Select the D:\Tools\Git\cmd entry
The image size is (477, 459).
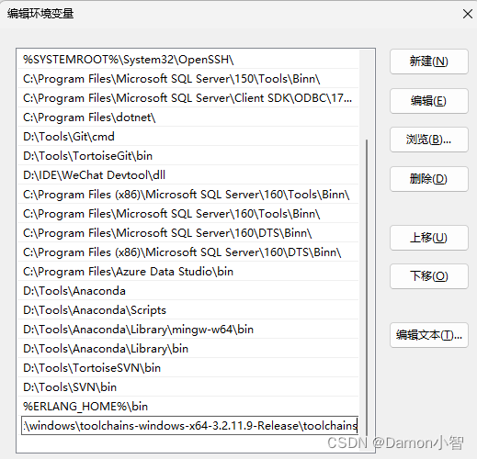tap(187, 137)
